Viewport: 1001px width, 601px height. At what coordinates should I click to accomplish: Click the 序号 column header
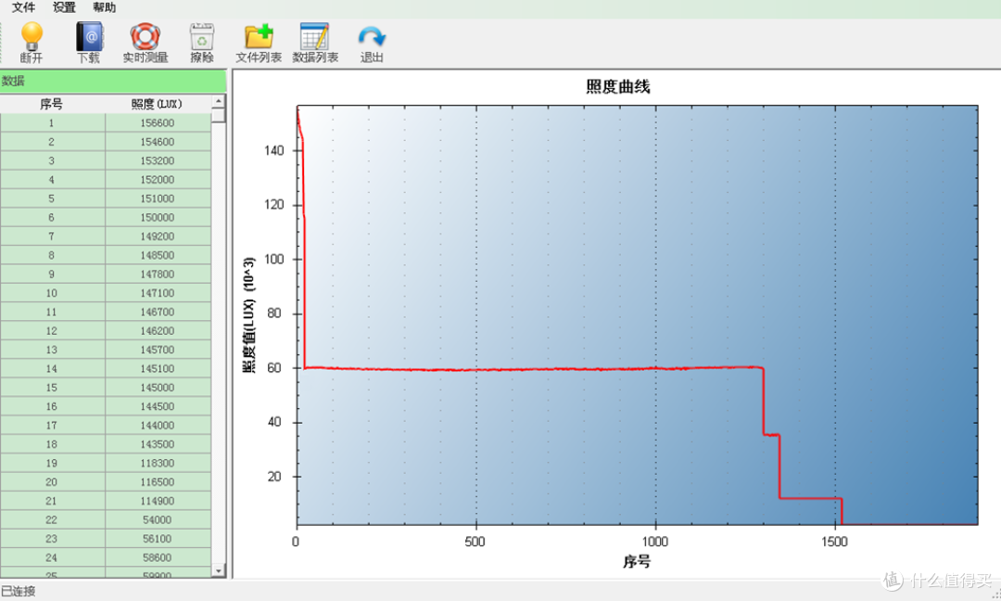tap(52, 104)
